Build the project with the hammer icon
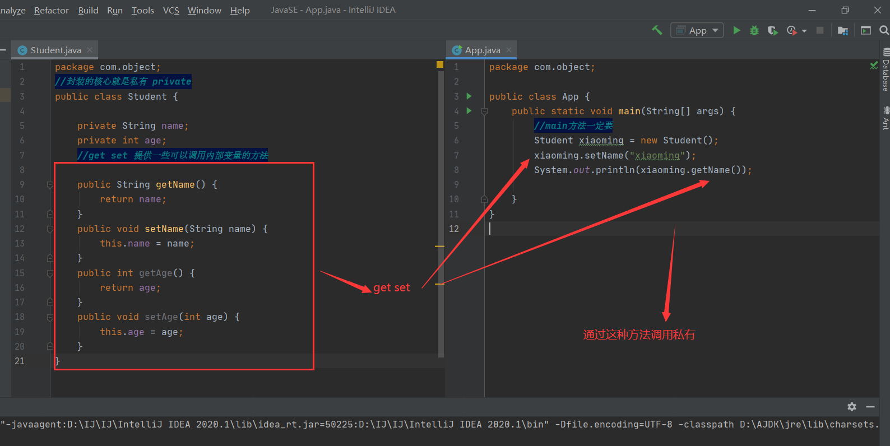This screenshot has width=890, height=446. click(657, 30)
